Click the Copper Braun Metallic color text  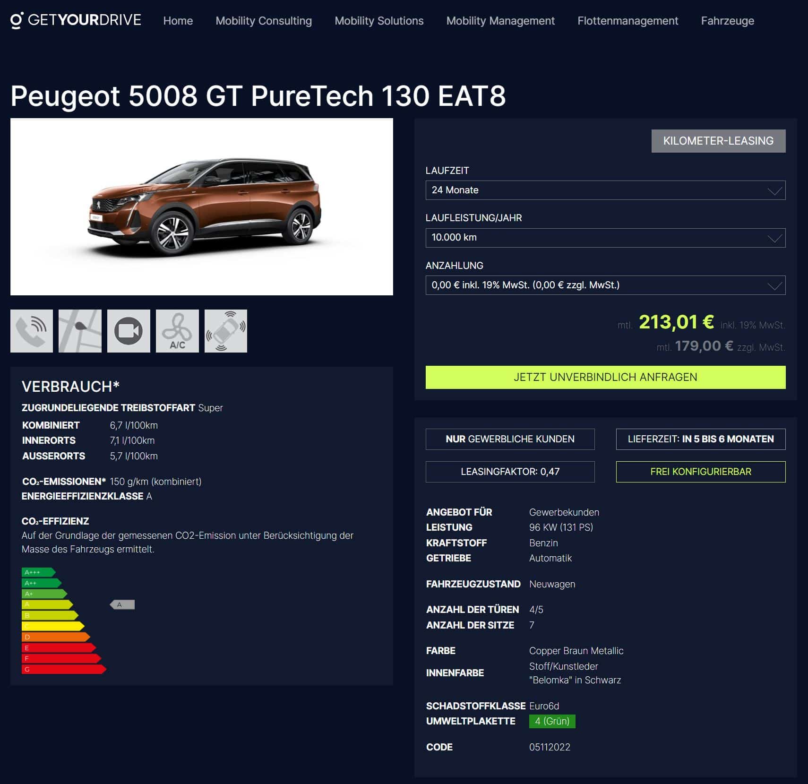coord(576,651)
